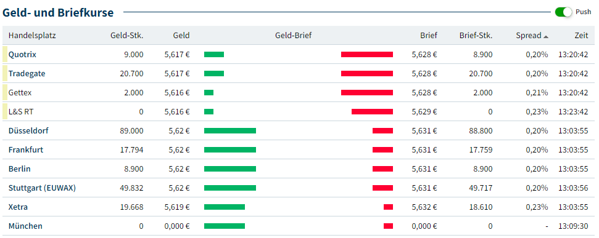Image resolution: width=599 pixels, height=238 pixels.
Task: Click Stuttgart time 13:03:56
Action: point(573,188)
